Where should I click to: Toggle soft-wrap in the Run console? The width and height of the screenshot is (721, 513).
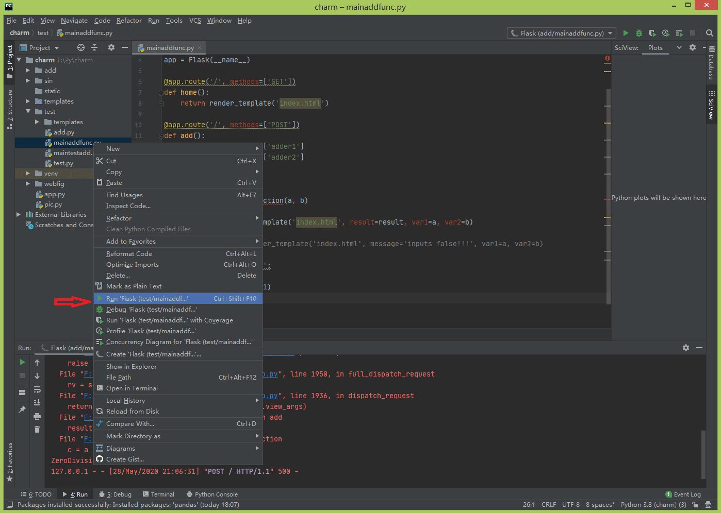click(37, 390)
